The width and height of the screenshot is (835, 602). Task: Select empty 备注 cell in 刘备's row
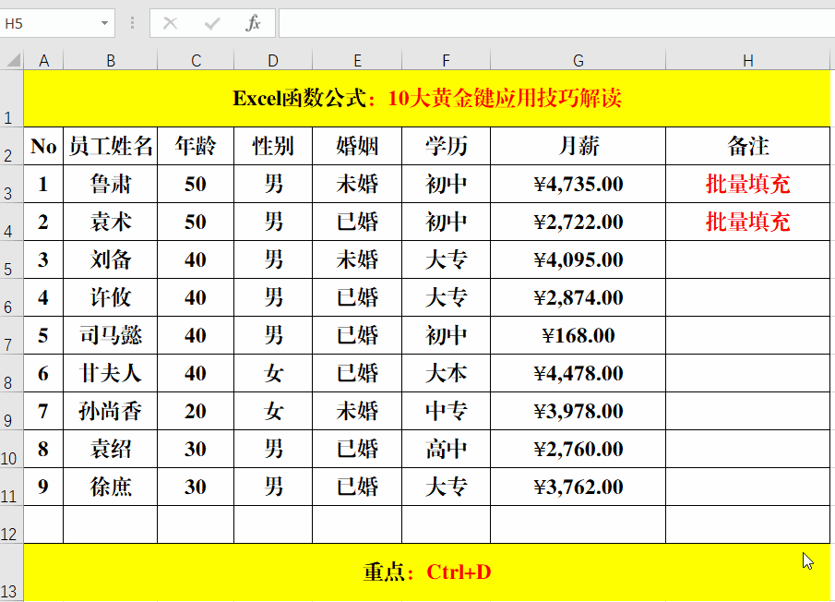tap(747, 259)
